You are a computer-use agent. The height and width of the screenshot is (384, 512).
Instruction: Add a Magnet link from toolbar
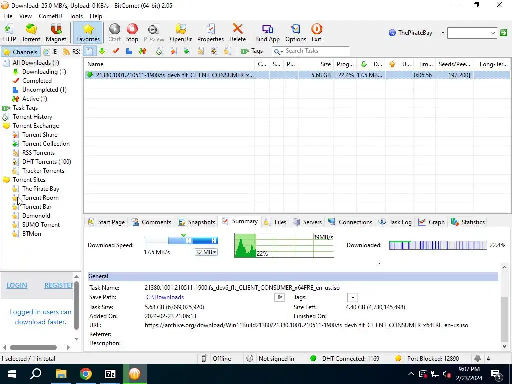[x=56, y=33]
